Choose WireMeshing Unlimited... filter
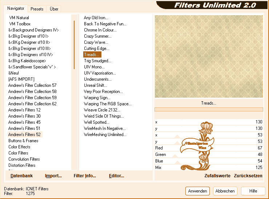This screenshot has height=199, width=269. pyautogui.click(x=105, y=135)
